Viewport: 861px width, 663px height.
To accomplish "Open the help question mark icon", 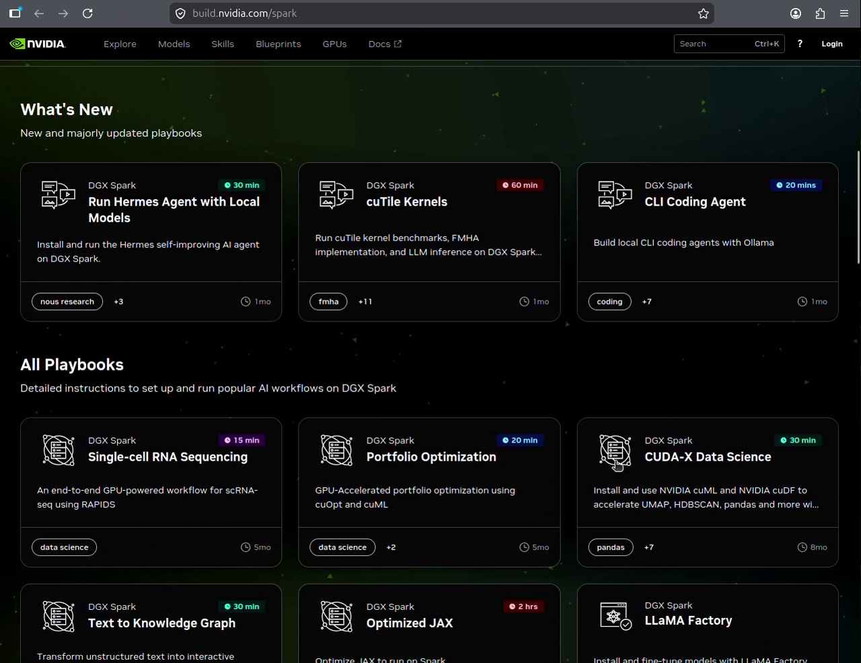I will click(800, 44).
